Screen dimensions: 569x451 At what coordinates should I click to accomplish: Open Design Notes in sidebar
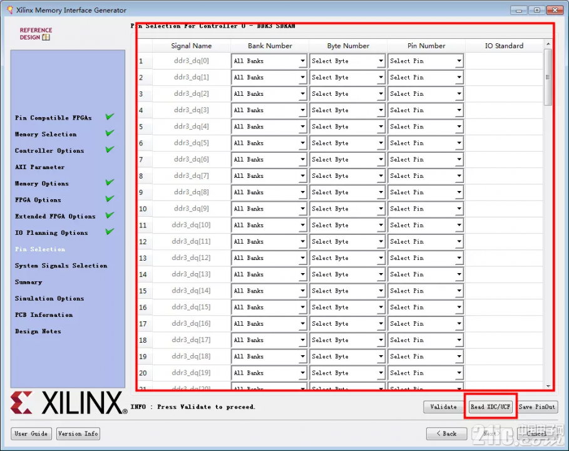point(38,331)
